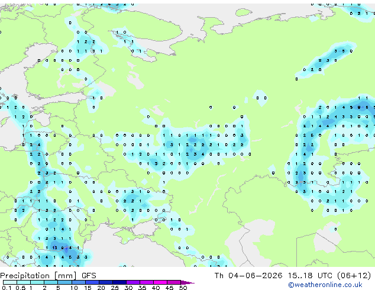375x290 pixels.
Task: Click the 'Precipitation [mm]' title text
Action: pos(38,276)
